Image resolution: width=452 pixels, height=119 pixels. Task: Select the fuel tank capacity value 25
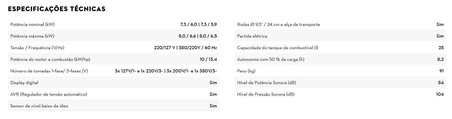click(x=441, y=48)
